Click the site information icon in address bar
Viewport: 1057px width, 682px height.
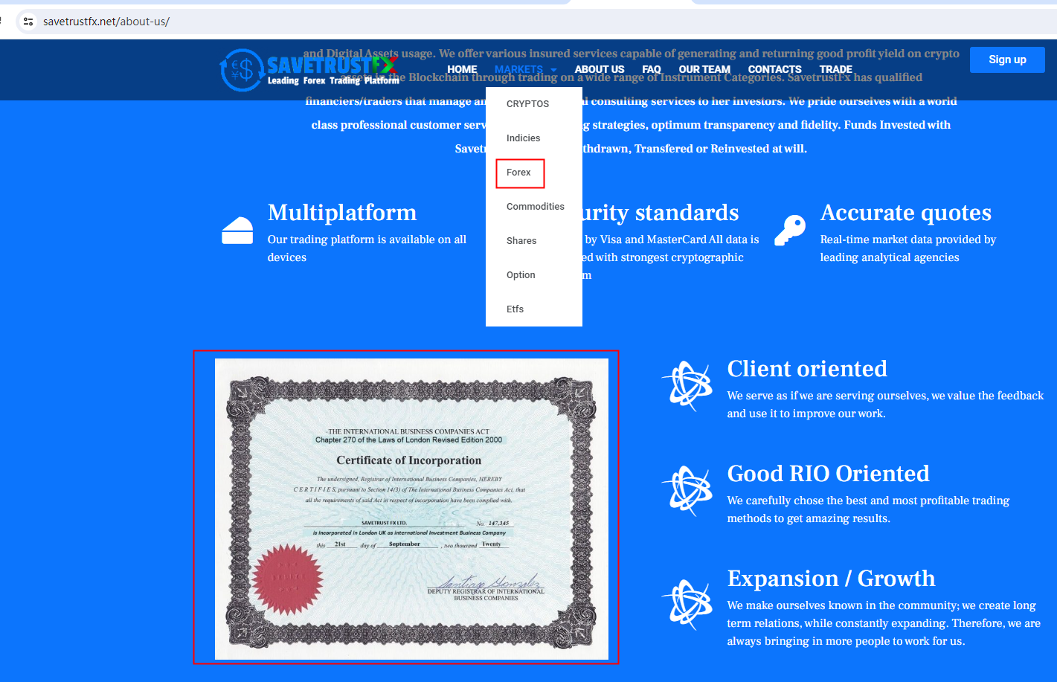28,22
